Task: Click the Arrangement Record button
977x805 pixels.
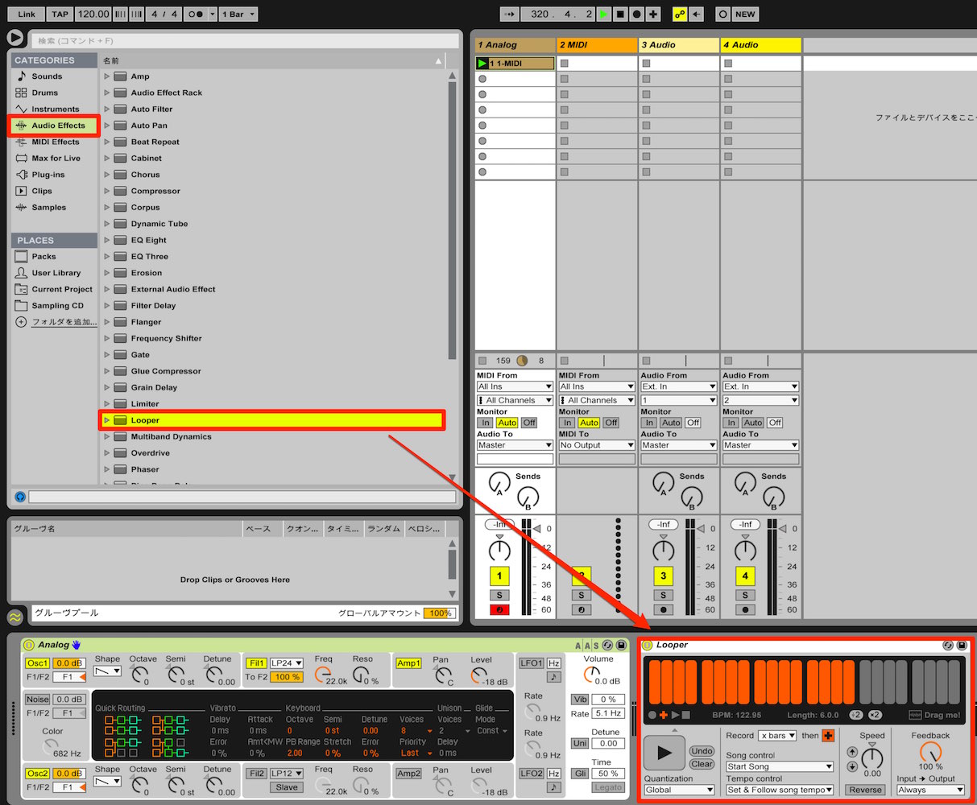Action: [636, 14]
